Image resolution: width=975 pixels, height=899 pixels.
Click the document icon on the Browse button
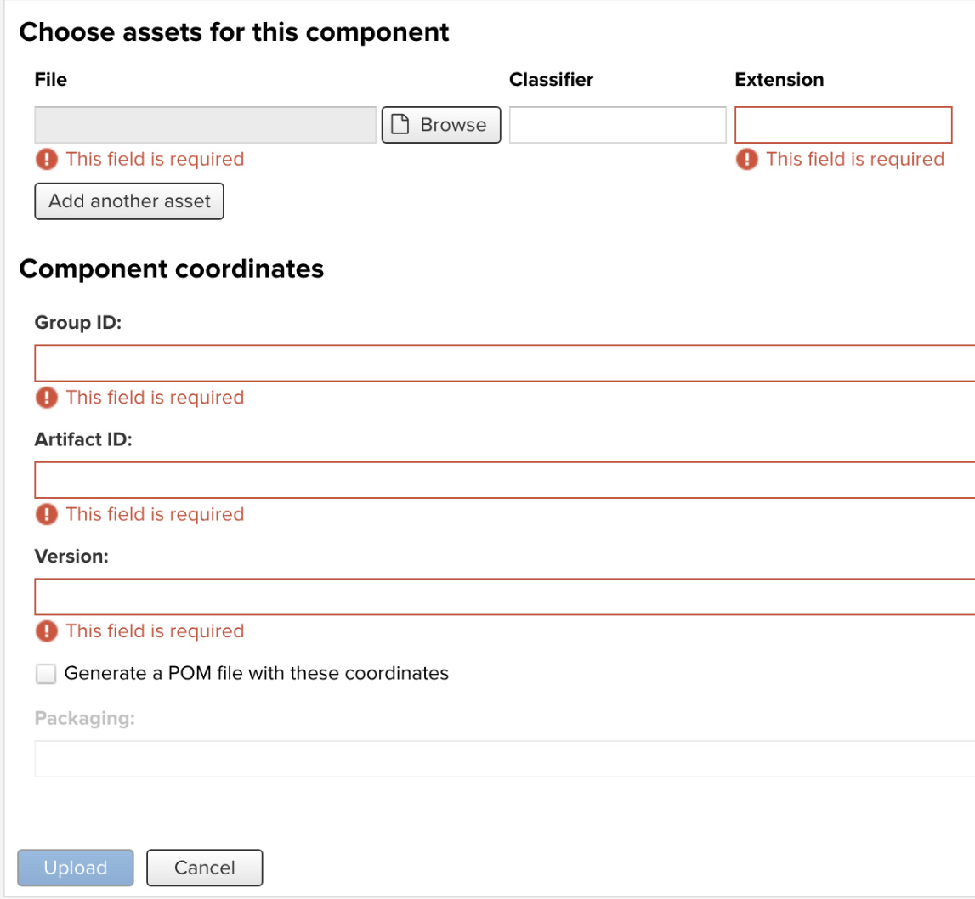tap(399, 124)
